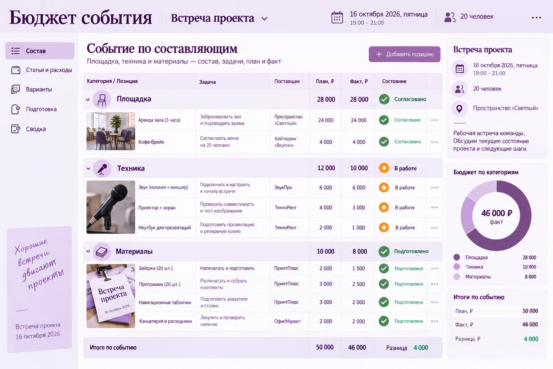Click the 46 000 ₽ факт donut chart center
Image resolution: width=553 pixels, height=369 pixels.
pyautogui.click(x=496, y=216)
